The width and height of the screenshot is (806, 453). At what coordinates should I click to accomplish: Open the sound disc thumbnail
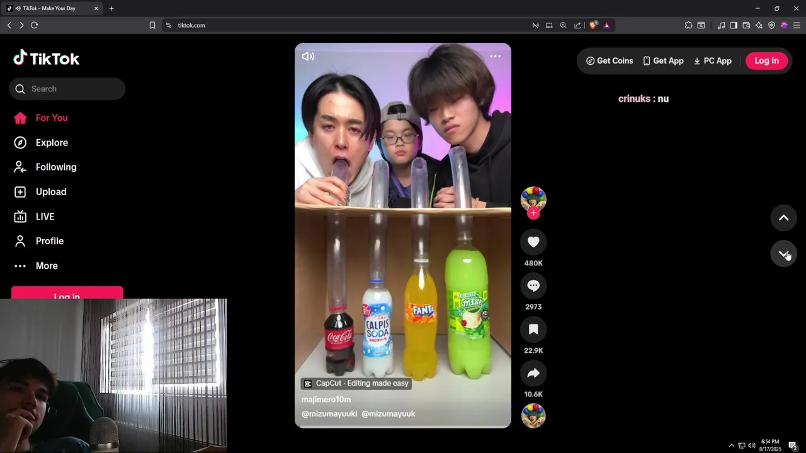pyautogui.click(x=533, y=416)
